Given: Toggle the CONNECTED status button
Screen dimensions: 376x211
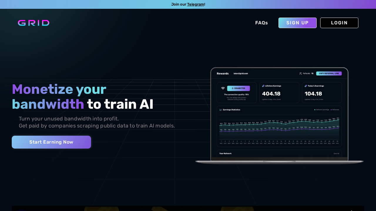Looking at the screenshot, I should click(x=239, y=88).
